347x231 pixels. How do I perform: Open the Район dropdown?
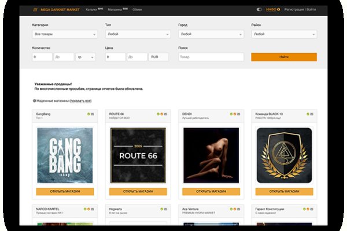[283, 34]
